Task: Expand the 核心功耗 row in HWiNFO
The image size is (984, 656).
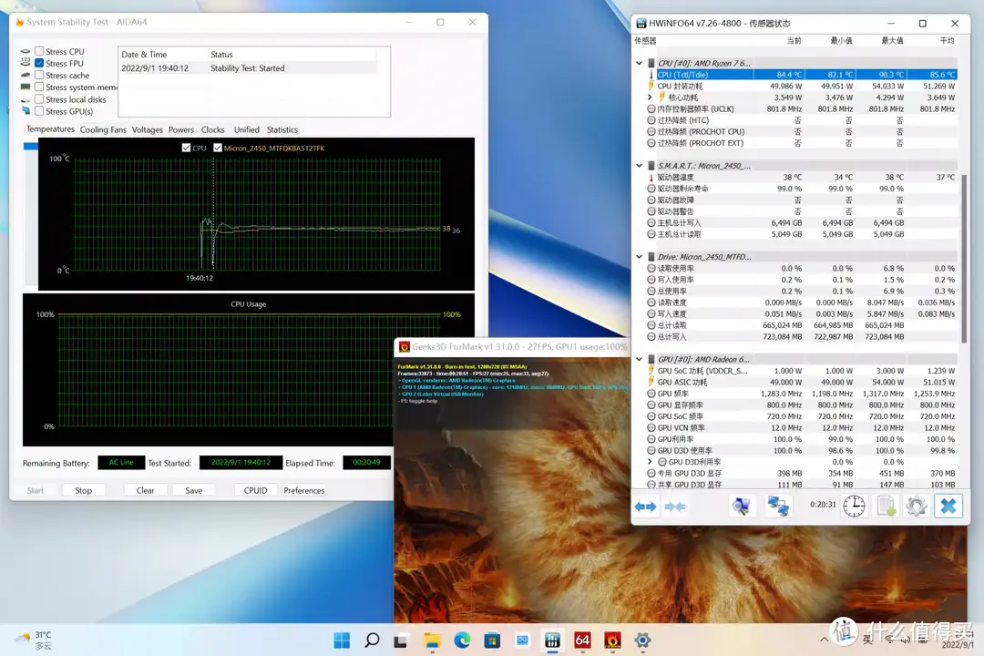Action: [x=651, y=97]
